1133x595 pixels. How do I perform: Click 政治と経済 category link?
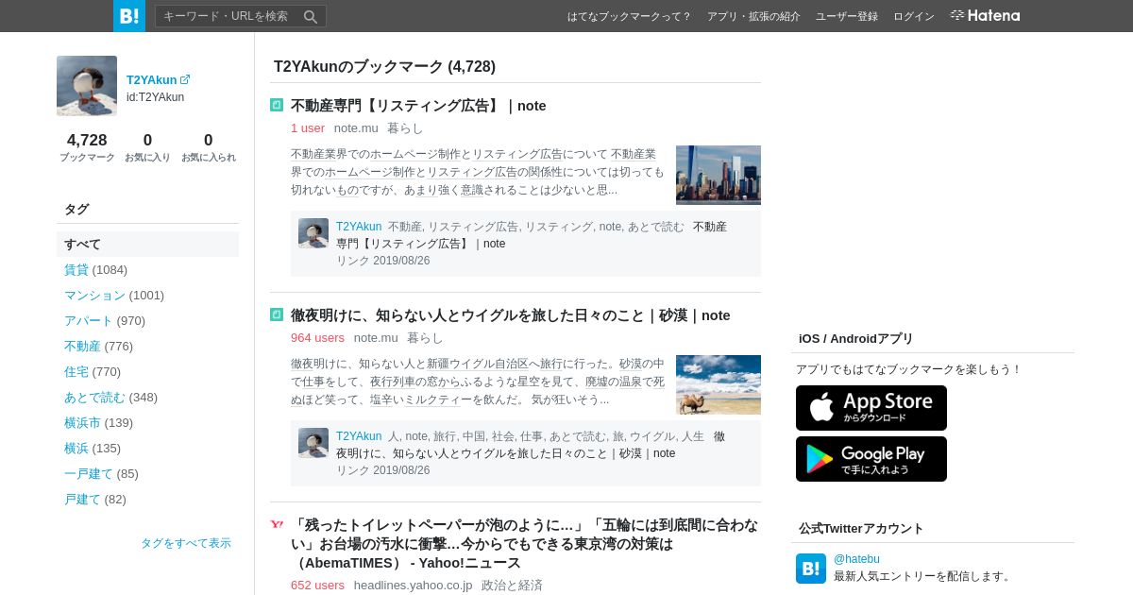pos(512,585)
